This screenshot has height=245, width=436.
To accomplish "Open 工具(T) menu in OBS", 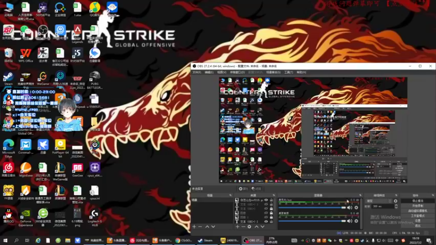I will point(289,72).
